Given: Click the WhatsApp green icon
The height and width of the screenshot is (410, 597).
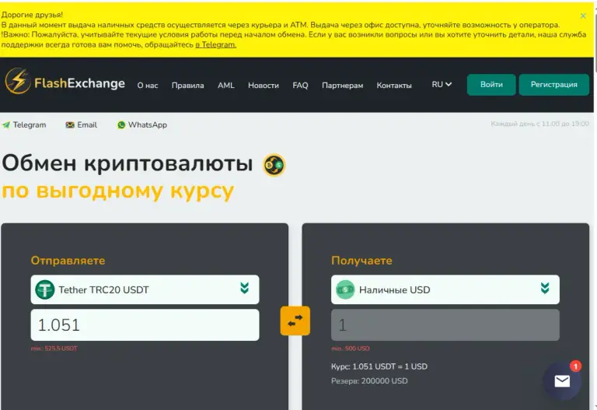Looking at the screenshot, I should [x=121, y=125].
